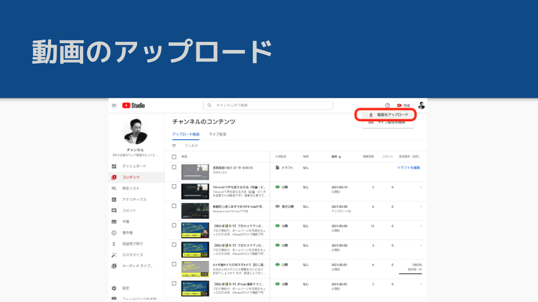Click the ドラフト document icon
This screenshot has height=302, width=538.
click(x=277, y=168)
